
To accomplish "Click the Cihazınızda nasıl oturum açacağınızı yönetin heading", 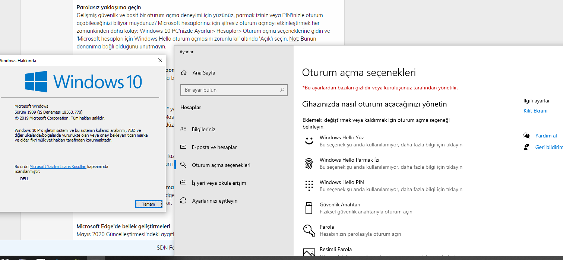I will pos(374,104).
